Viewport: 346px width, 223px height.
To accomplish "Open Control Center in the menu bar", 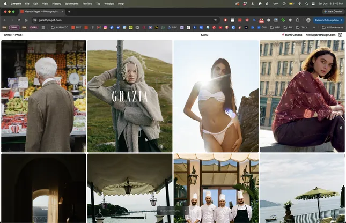I will 313,4.
